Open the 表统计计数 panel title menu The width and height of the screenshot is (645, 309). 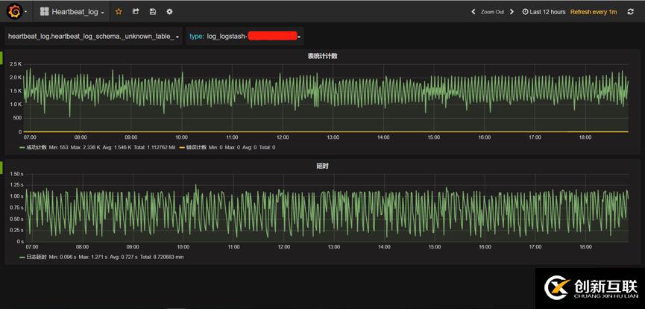coord(322,56)
